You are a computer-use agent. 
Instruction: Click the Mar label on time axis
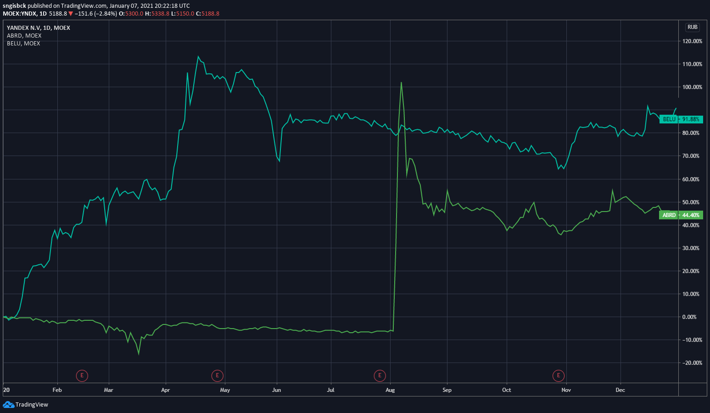tap(108, 390)
